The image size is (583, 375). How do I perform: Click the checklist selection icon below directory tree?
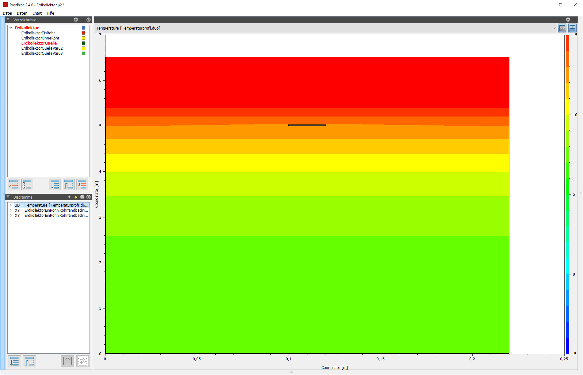[27, 184]
